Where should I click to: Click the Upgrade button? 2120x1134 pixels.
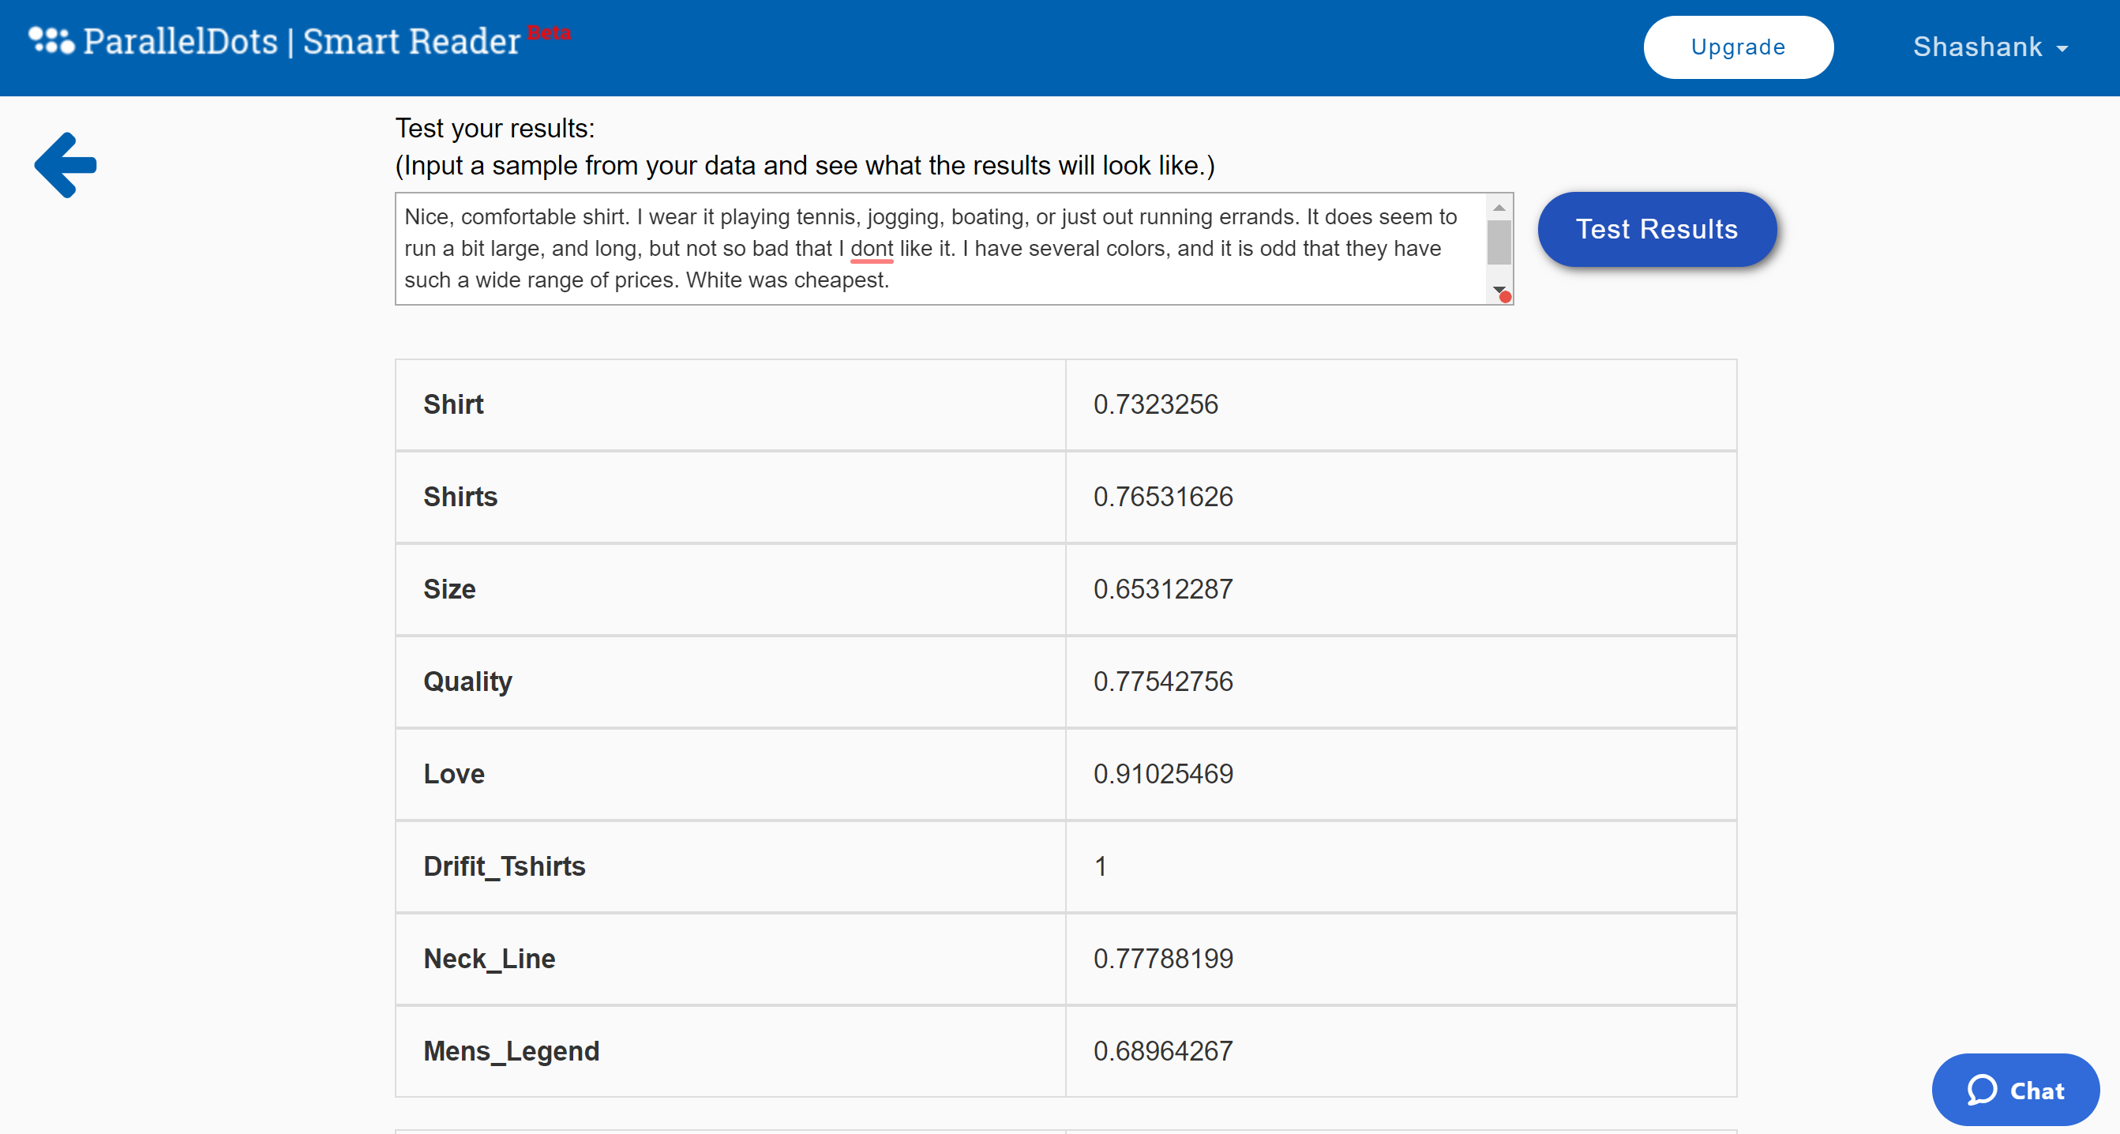tap(1737, 47)
